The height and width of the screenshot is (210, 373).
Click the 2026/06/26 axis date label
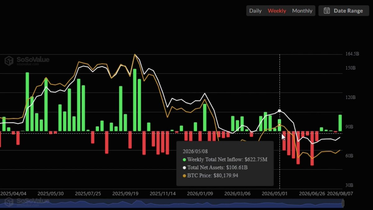point(312,193)
